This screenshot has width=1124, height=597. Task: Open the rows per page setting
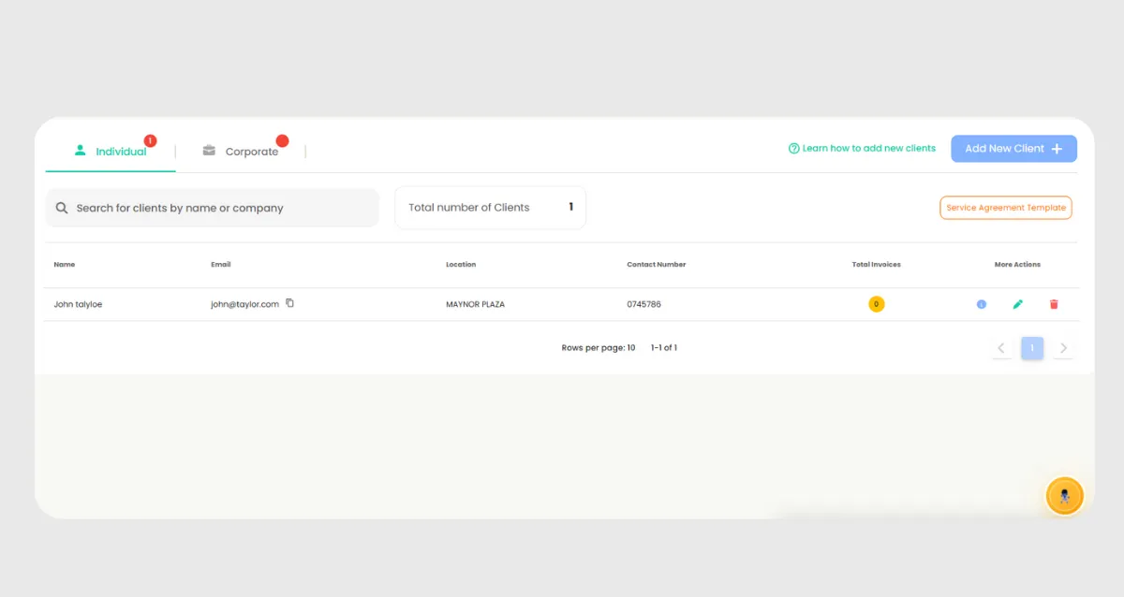[599, 347]
